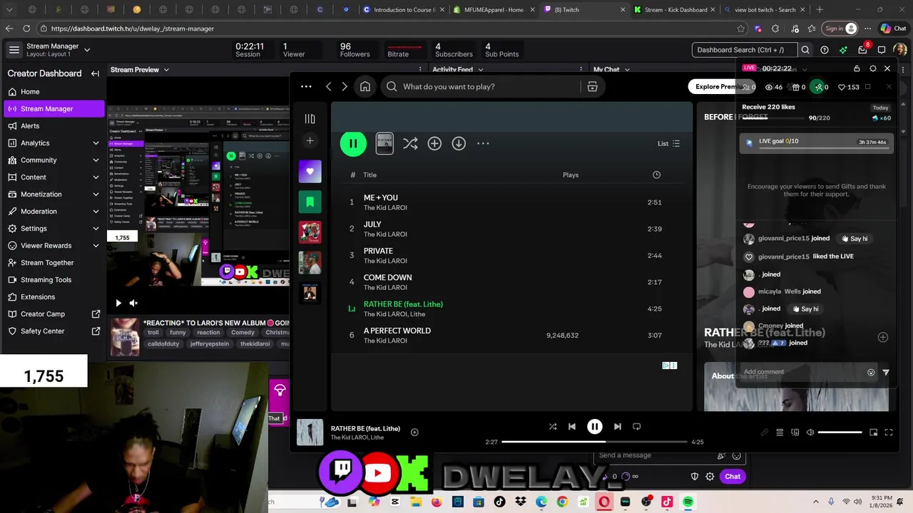Click the purple Chat send button
913x513 pixels.
[x=733, y=477]
